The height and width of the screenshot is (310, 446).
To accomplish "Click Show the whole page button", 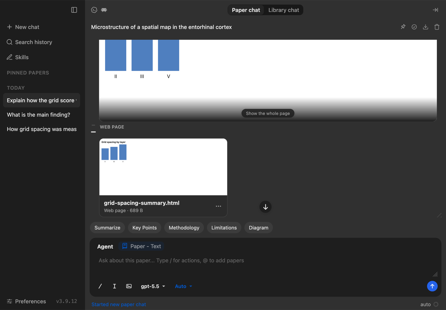I will coord(268,113).
